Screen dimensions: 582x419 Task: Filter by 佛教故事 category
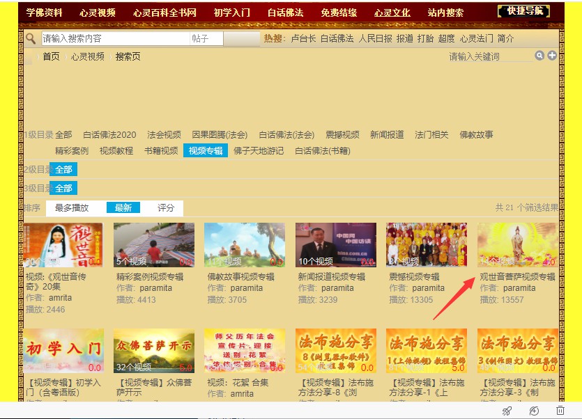click(x=476, y=134)
